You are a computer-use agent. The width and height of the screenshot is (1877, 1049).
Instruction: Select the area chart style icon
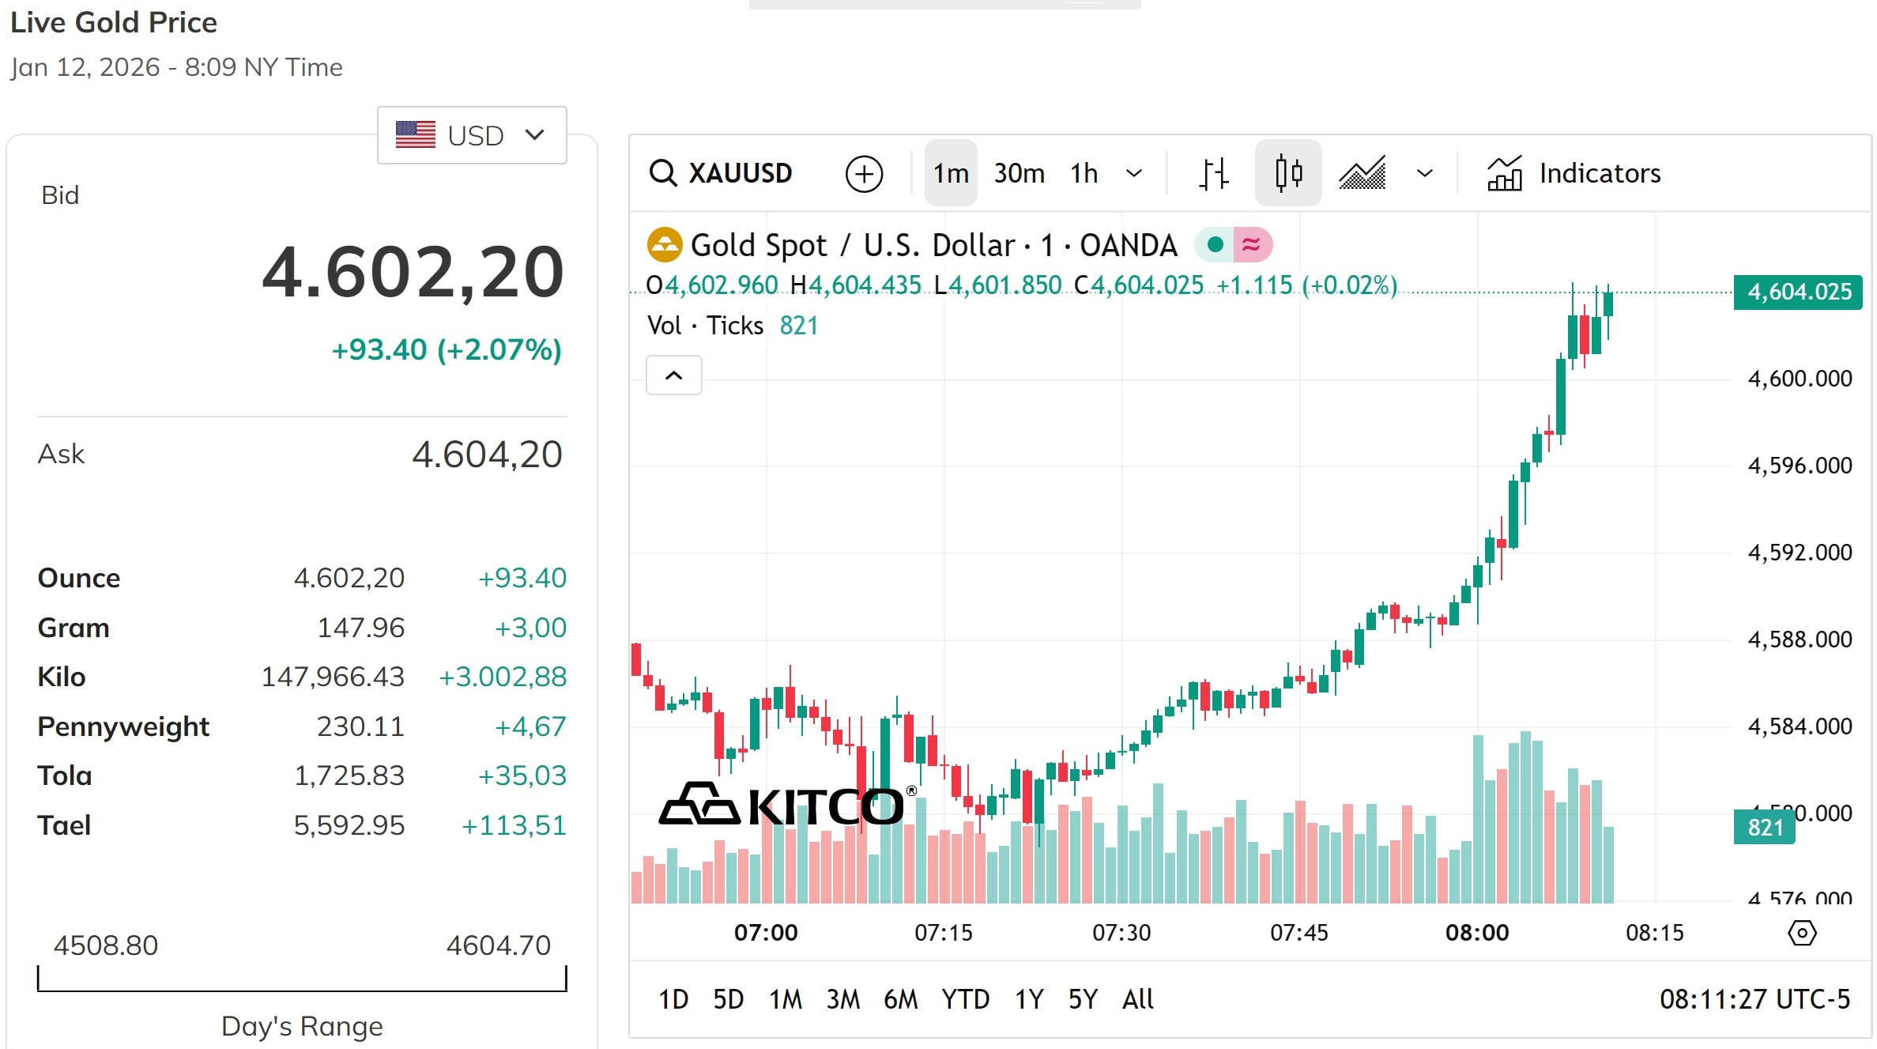(x=1363, y=173)
